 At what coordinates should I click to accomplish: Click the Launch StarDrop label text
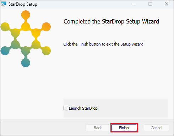[x=83, y=108]
